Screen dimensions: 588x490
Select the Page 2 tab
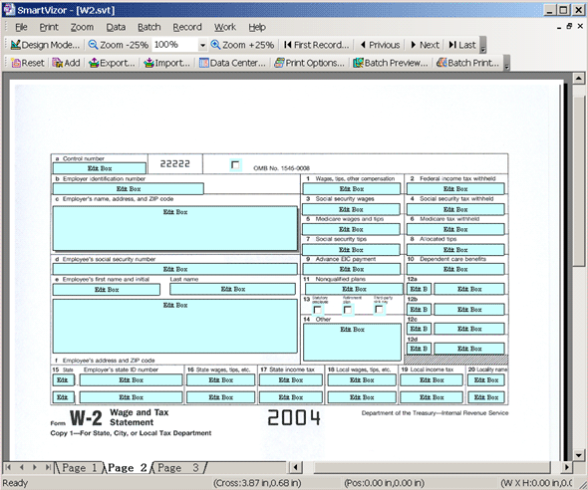[x=128, y=468]
